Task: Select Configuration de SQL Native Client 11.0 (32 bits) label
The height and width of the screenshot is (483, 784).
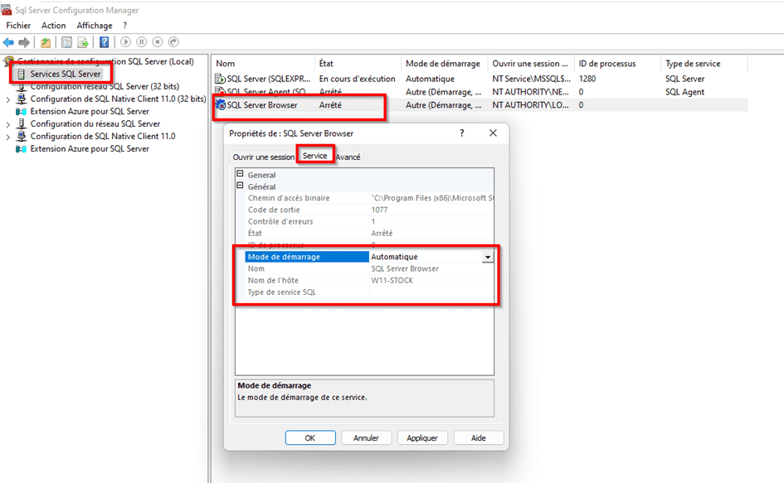Action: pyautogui.click(x=118, y=99)
